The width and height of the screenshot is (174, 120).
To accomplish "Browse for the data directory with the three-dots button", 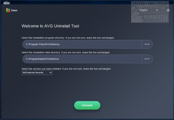I will [x=147, y=59].
